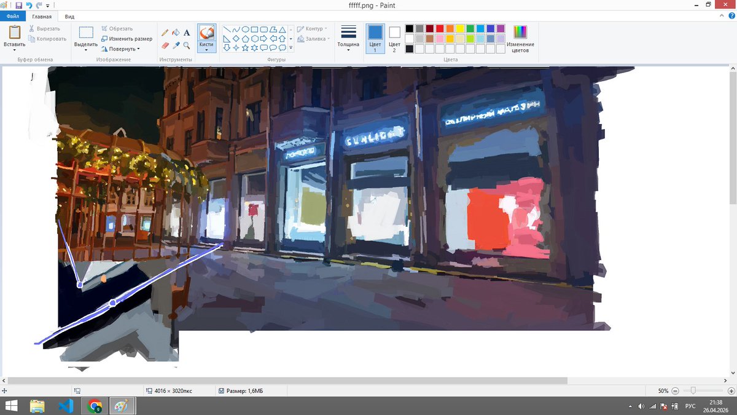Switch to the Вид ribbon tab
The width and height of the screenshot is (737, 415).
pyautogui.click(x=69, y=17)
